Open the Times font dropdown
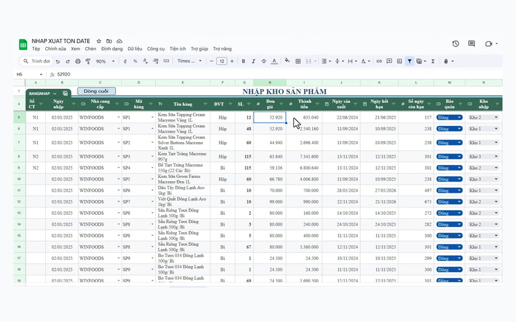This screenshot has height=322, width=516. pos(190,61)
